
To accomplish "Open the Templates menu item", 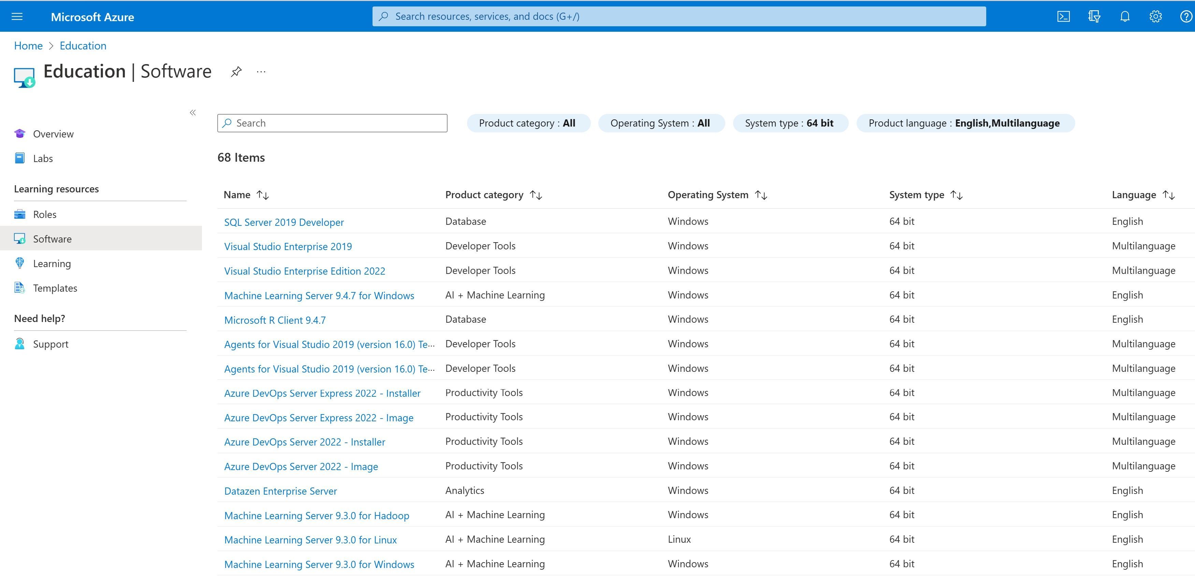I will coord(55,288).
